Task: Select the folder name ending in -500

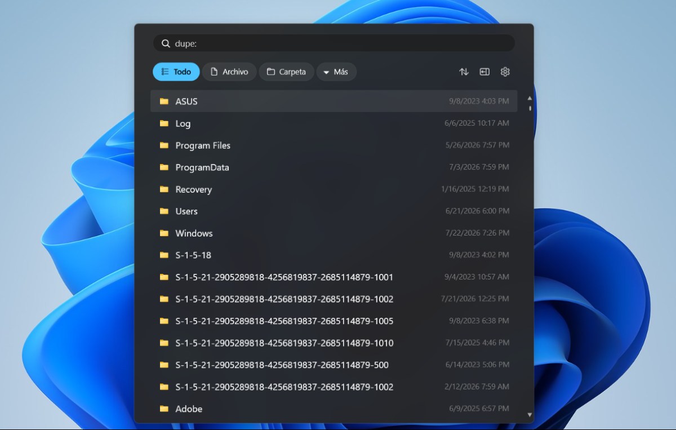Action: 282,365
